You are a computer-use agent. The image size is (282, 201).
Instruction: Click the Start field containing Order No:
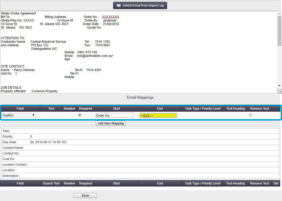[114, 116]
